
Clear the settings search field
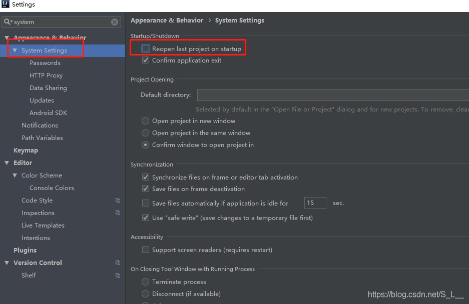[115, 22]
